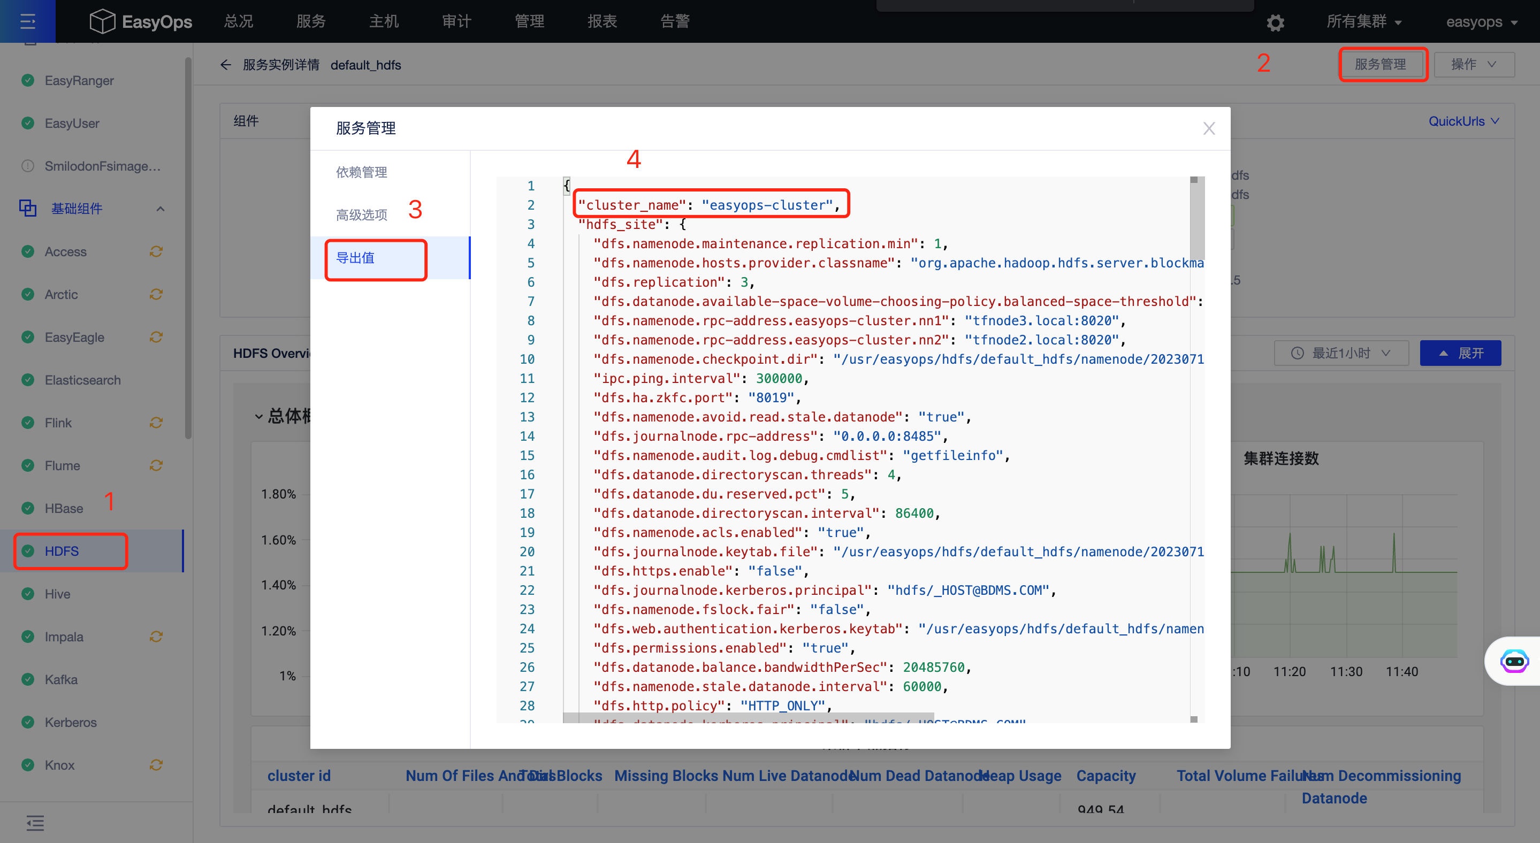Open the 主机 top menu
The image size is (1540, 843).
(384, 21)
